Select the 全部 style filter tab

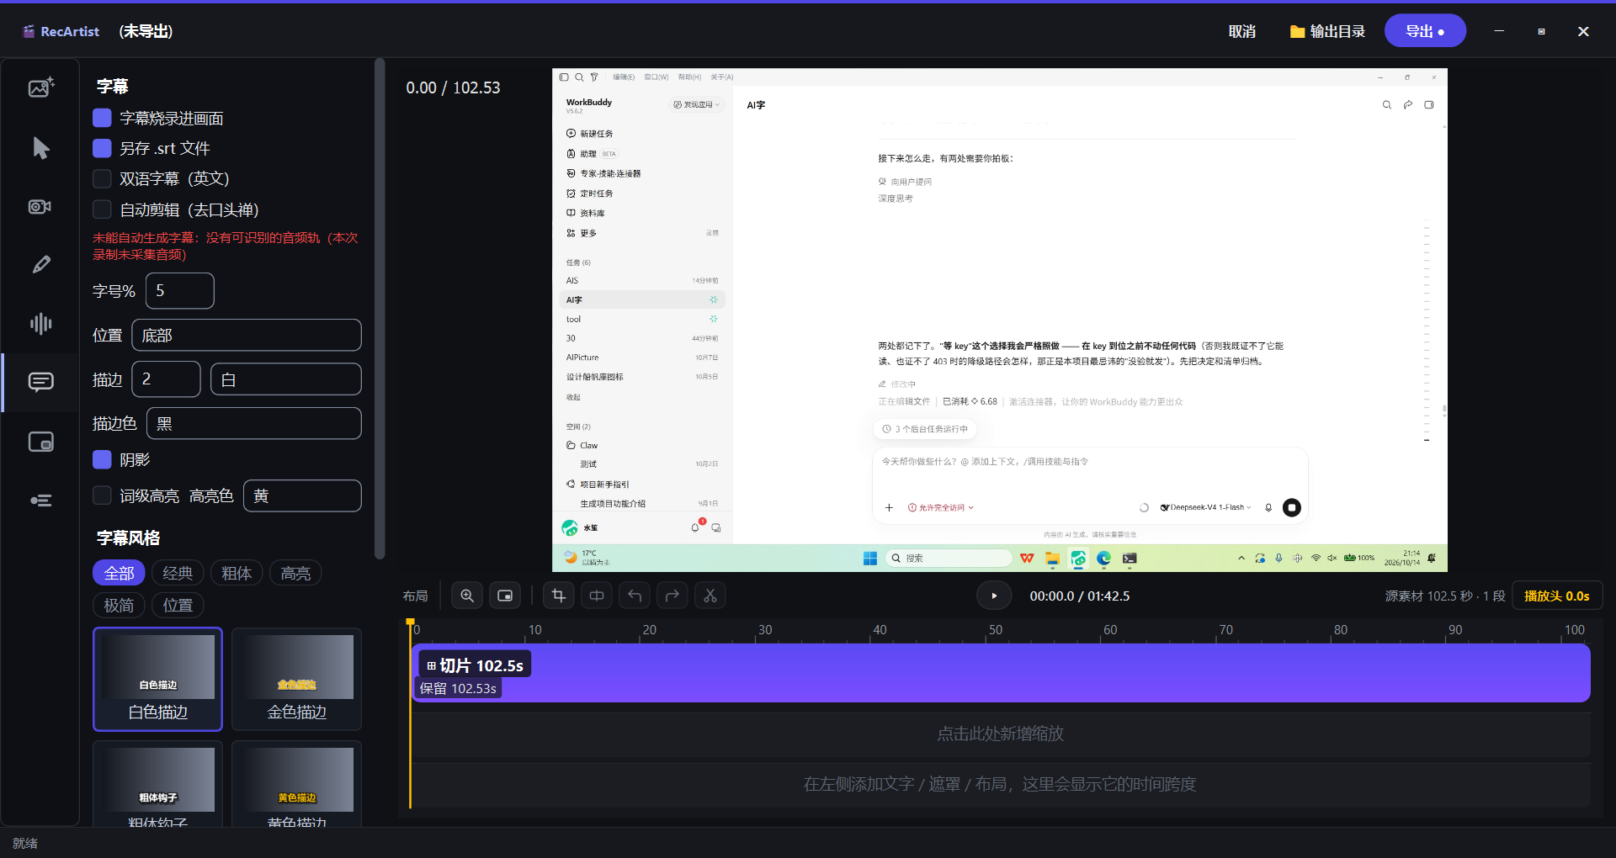(x=119, y=573)
